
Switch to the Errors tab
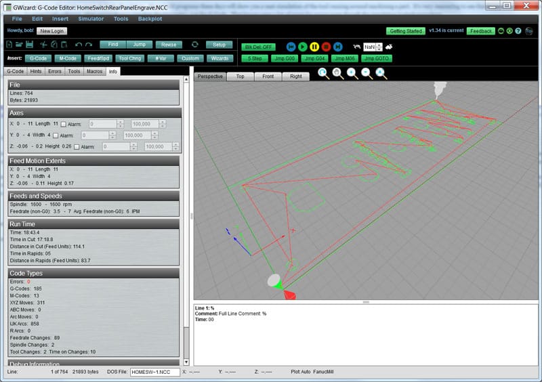(55, 71)
